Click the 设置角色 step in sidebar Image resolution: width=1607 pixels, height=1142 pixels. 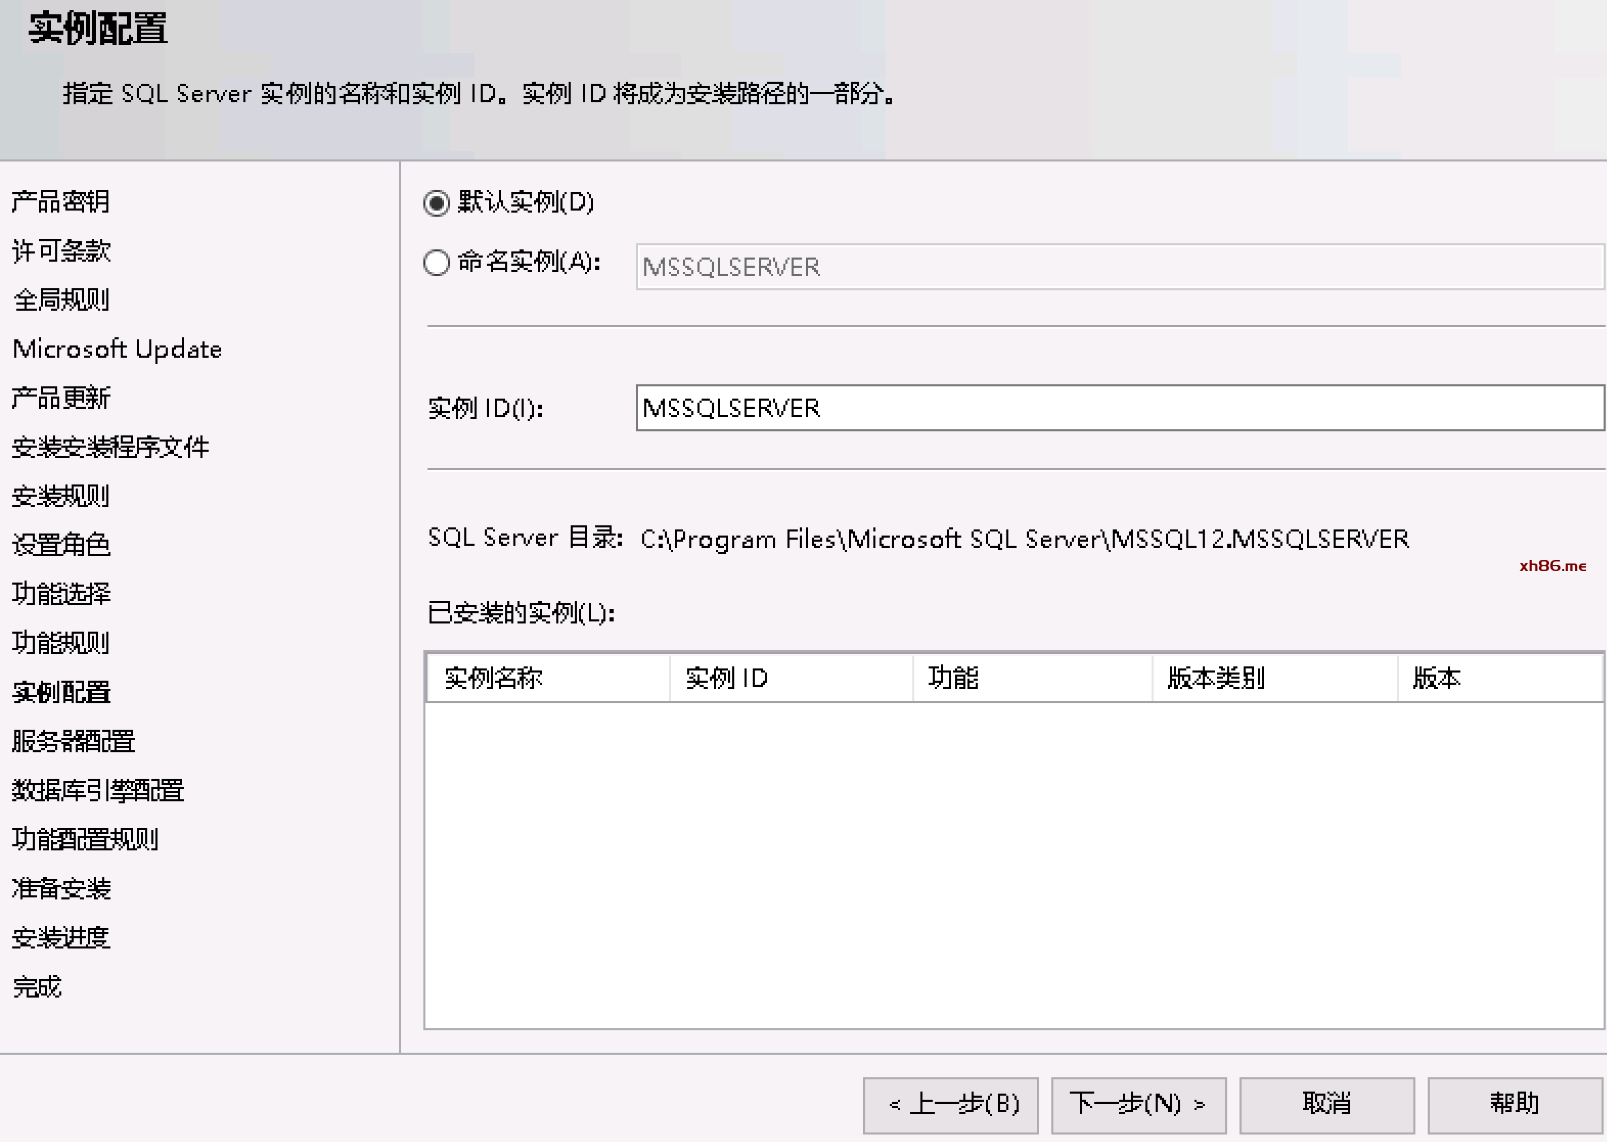pos(61,545)
